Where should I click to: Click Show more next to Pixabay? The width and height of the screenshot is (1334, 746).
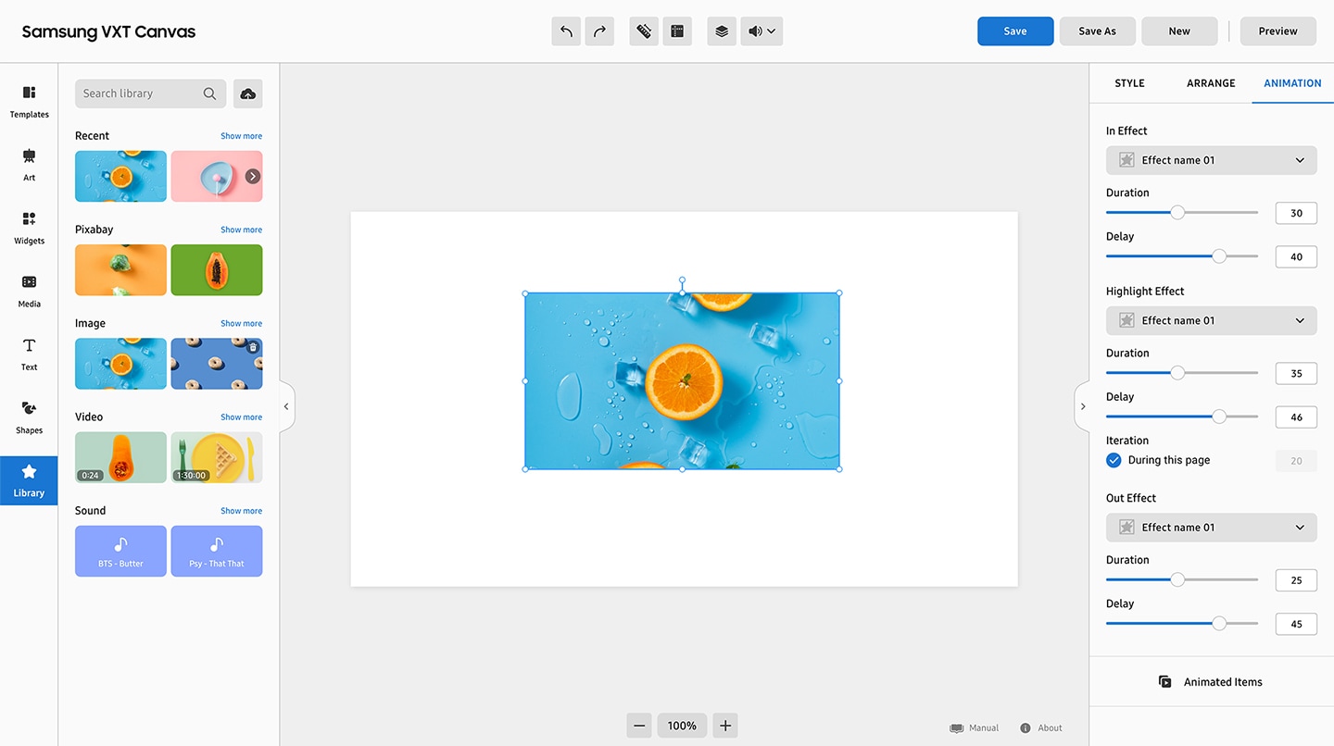point(241,230)
